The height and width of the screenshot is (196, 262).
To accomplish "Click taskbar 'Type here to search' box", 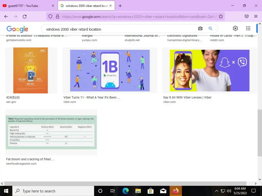I will pos(53,191).
